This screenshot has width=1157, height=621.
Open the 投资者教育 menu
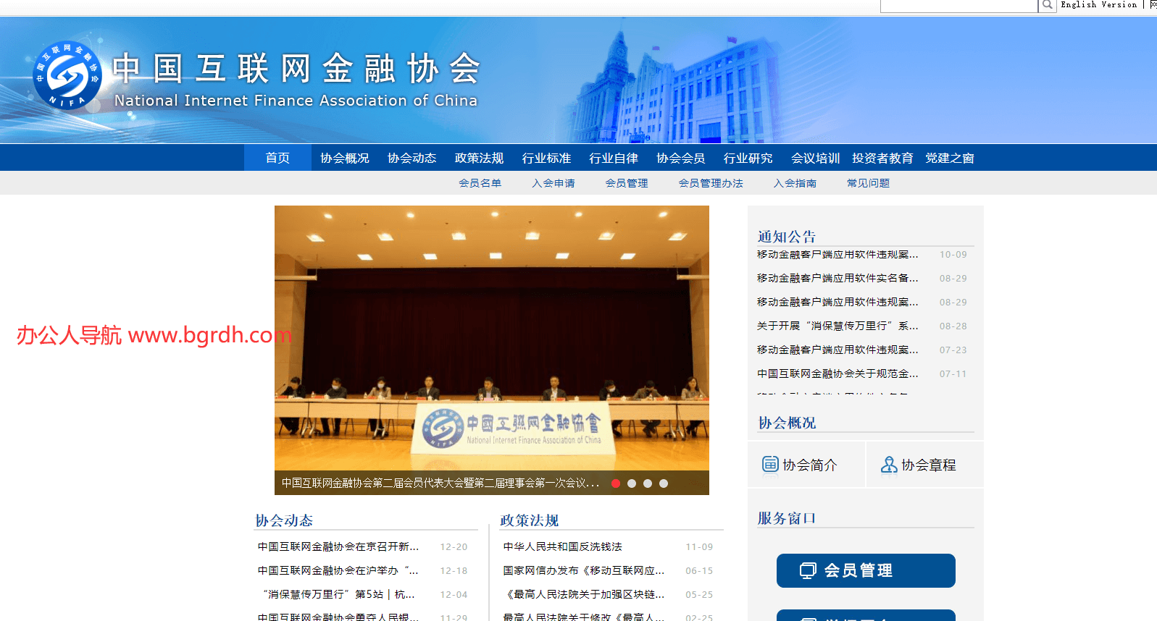coord(882,158)
